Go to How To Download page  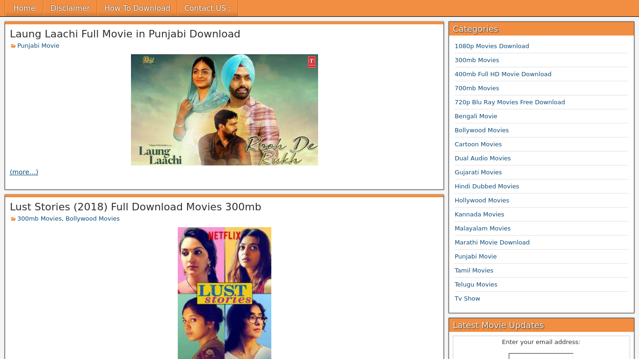(138, 8)
